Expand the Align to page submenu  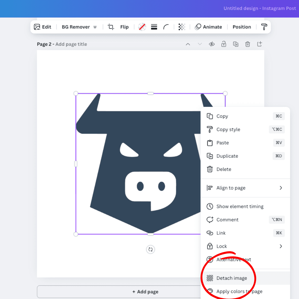[x=246, y=188]
